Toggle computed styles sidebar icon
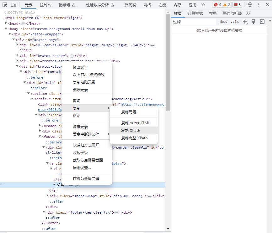The image size is (272, 233). click(x=262, y=22)
